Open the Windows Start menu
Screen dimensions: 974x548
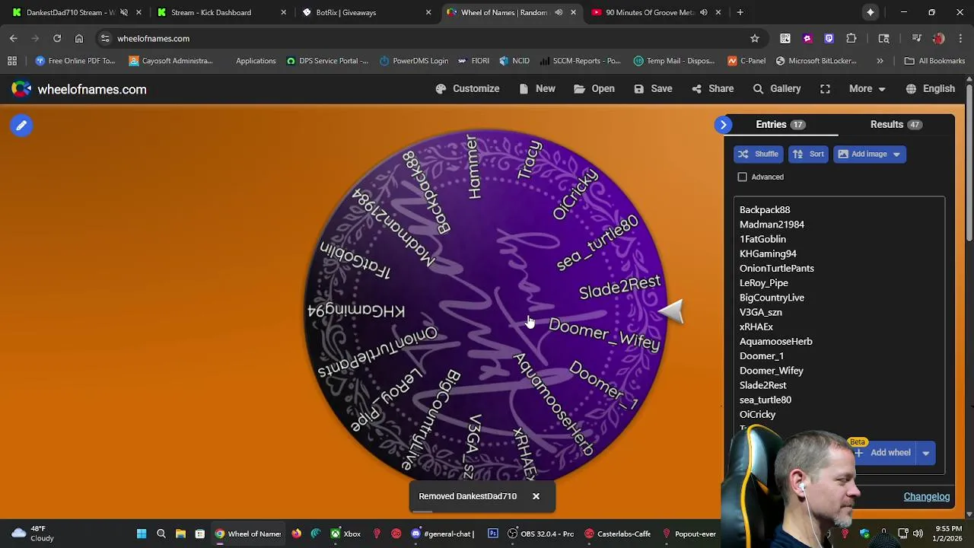coord(142,534)
